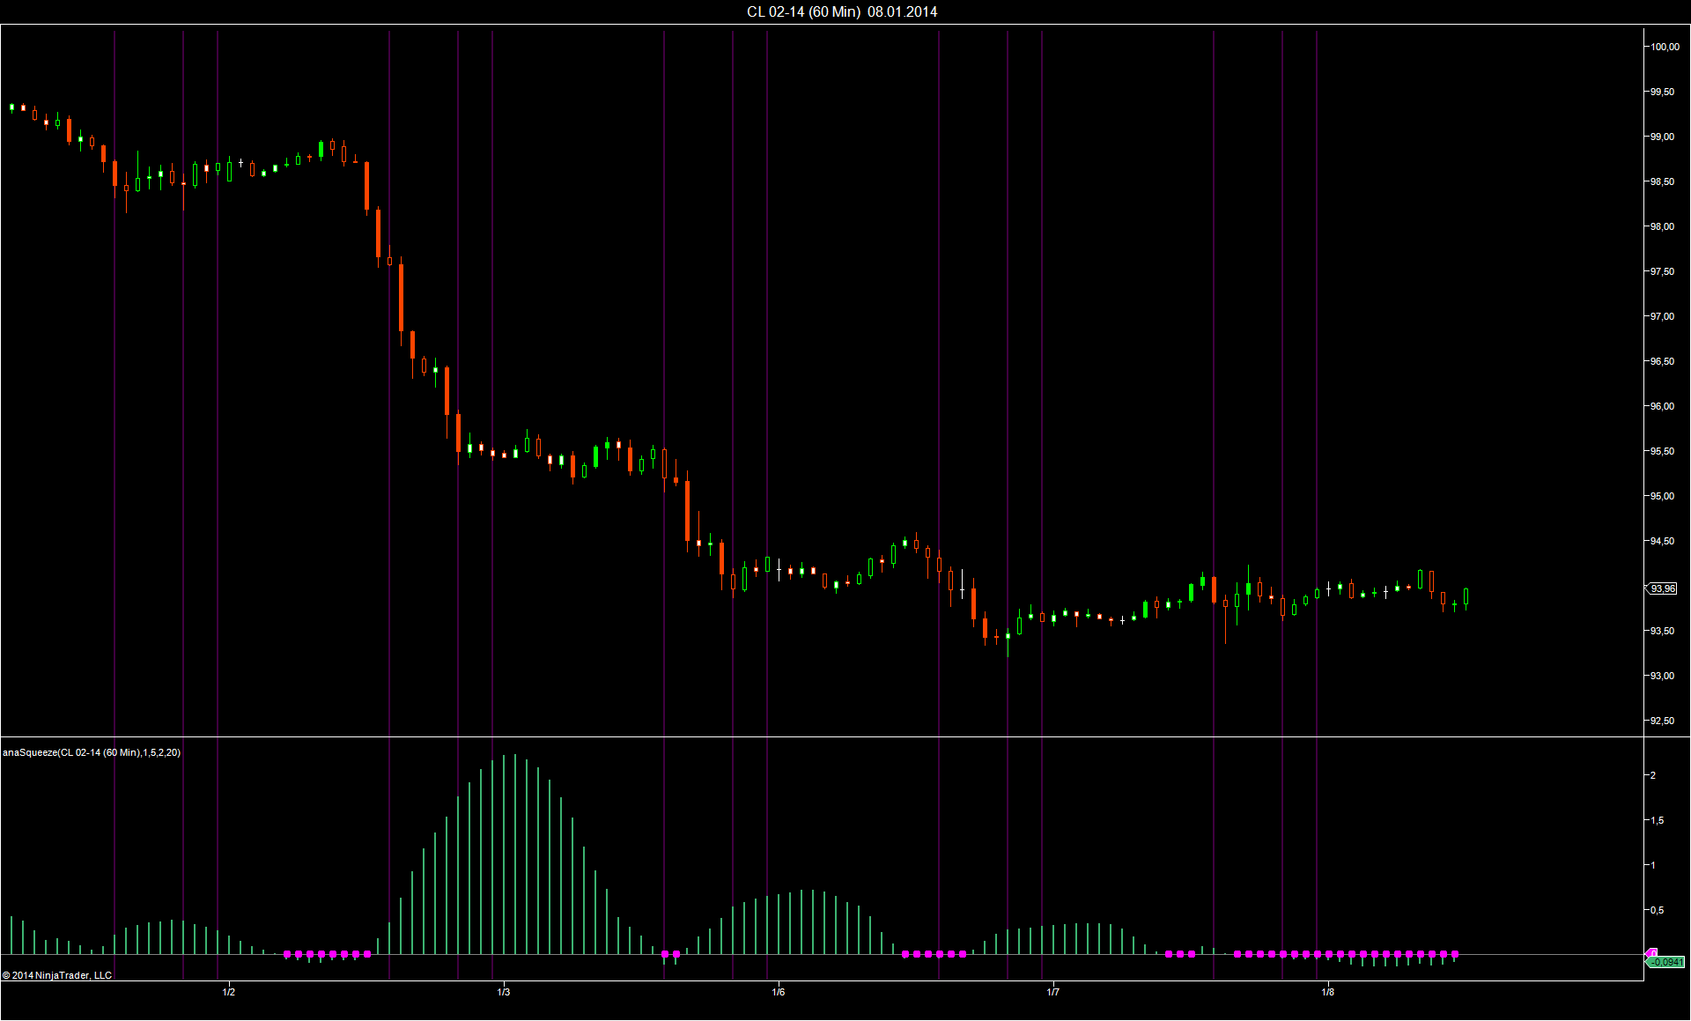Screen dimensions: 1691x1021
Task: Click the 1/2 date label
Action: point(228,992)
